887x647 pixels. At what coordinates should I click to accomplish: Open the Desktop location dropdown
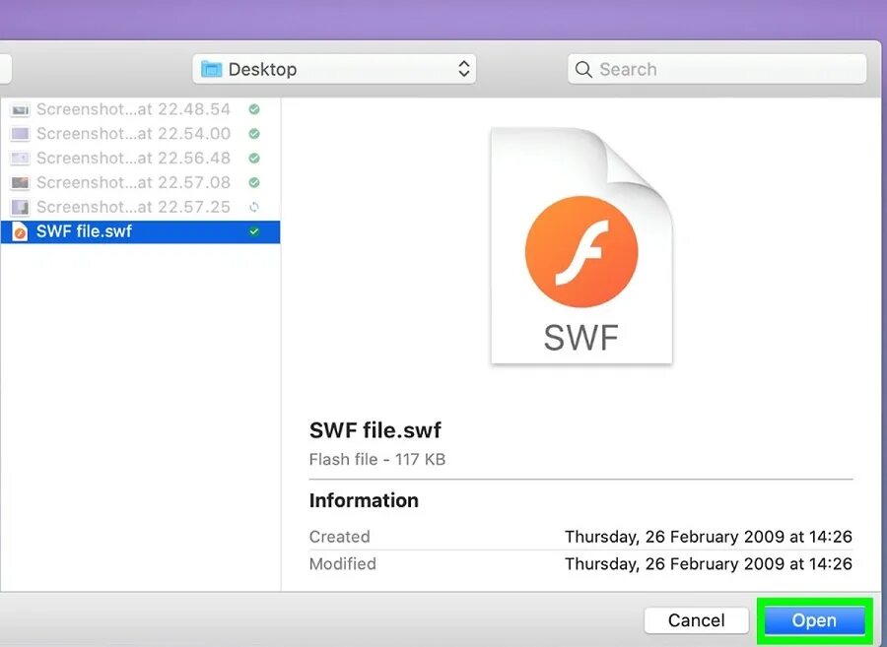[x=334, y=69]
